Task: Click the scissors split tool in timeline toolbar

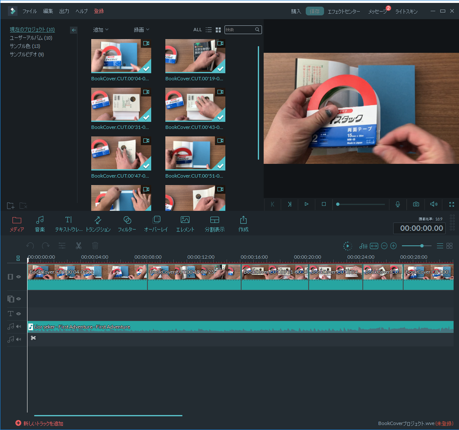Action: tap(78, 246)
